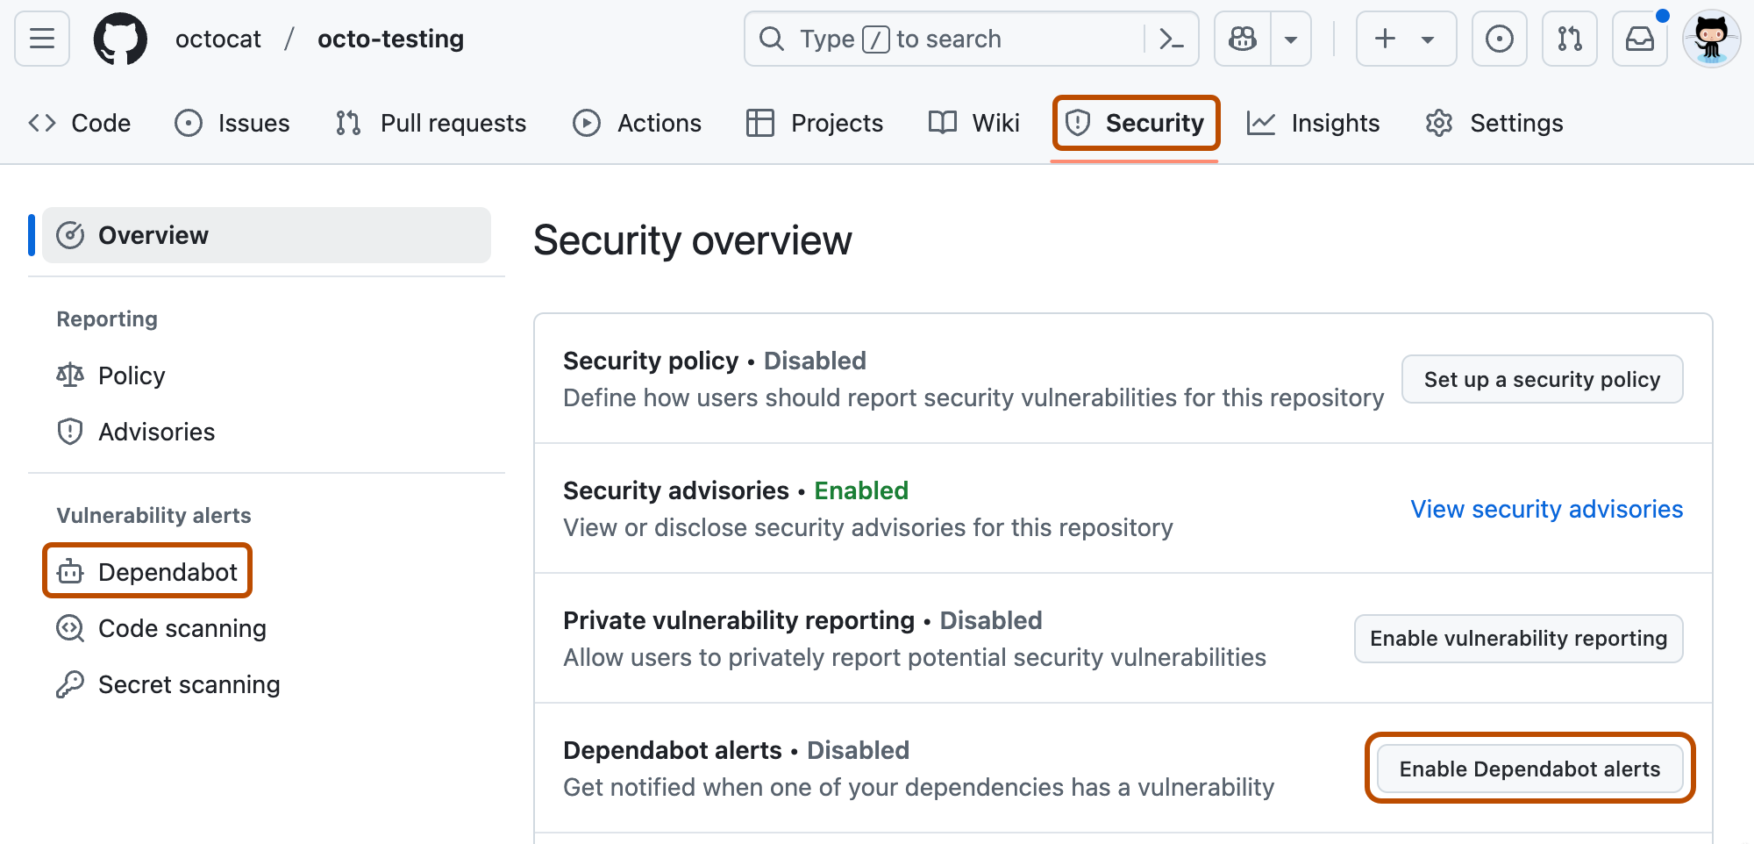Open the create new dropdown arrow
Viewport: 1754px width, 844px height.
pos(1428,39)
